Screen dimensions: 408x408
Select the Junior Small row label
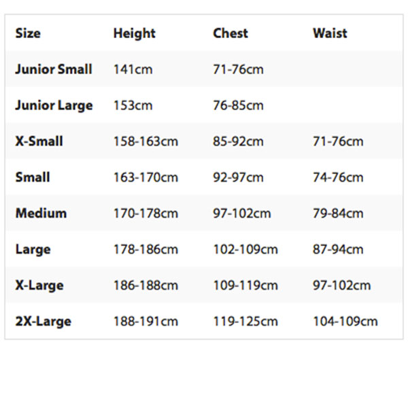pyautogui.click(x=54, y=69)
